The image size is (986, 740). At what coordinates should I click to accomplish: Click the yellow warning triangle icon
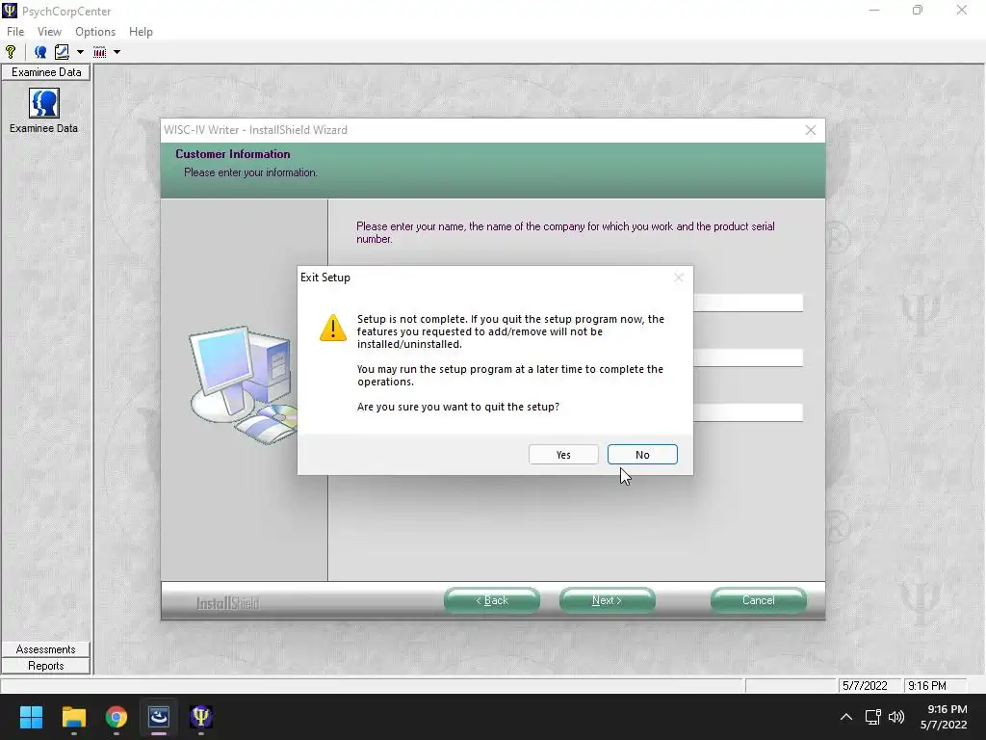(332, 328)
